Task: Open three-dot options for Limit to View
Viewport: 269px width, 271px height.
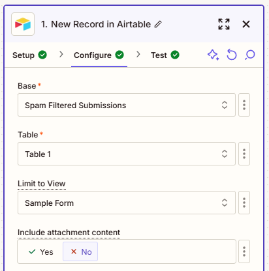Action: pos(244,203)
